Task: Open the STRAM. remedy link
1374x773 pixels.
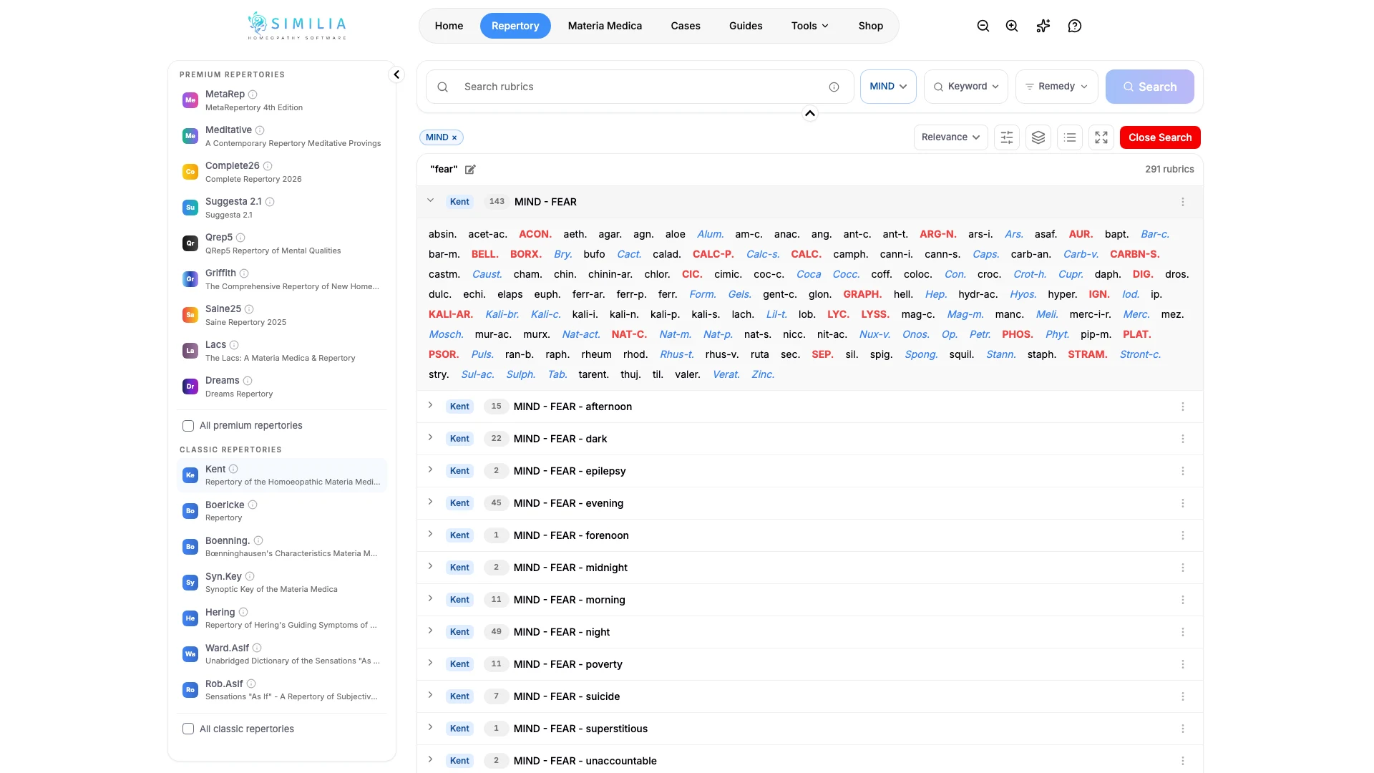Action: pyautogui.click(x=1088, y=355)
